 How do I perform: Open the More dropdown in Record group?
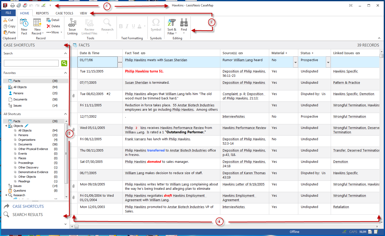pyautogui.click(x=54, y=32)
